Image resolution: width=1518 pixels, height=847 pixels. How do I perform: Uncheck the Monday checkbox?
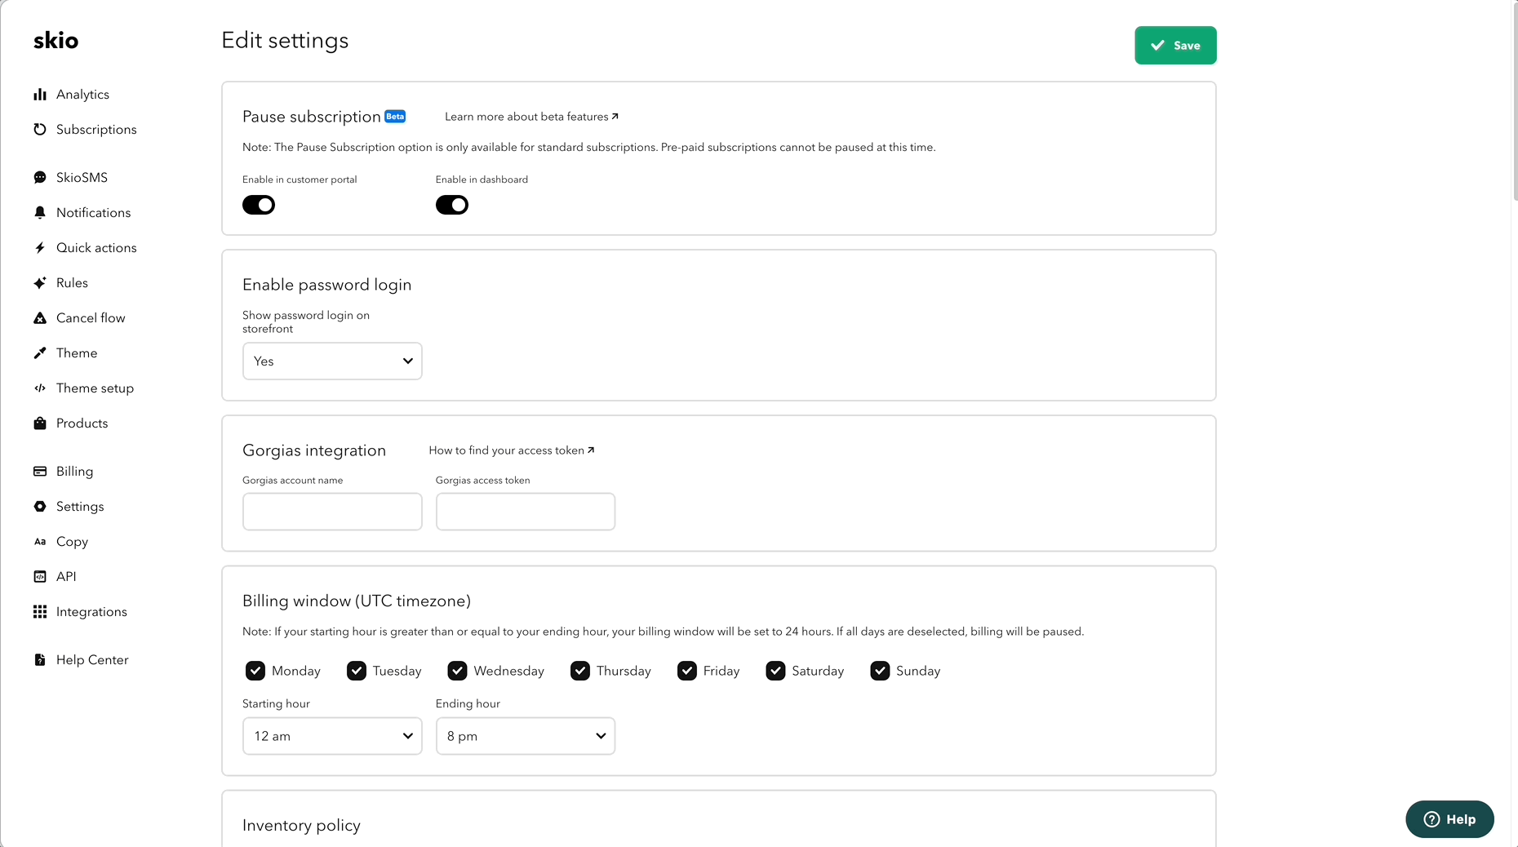point(255,671)
